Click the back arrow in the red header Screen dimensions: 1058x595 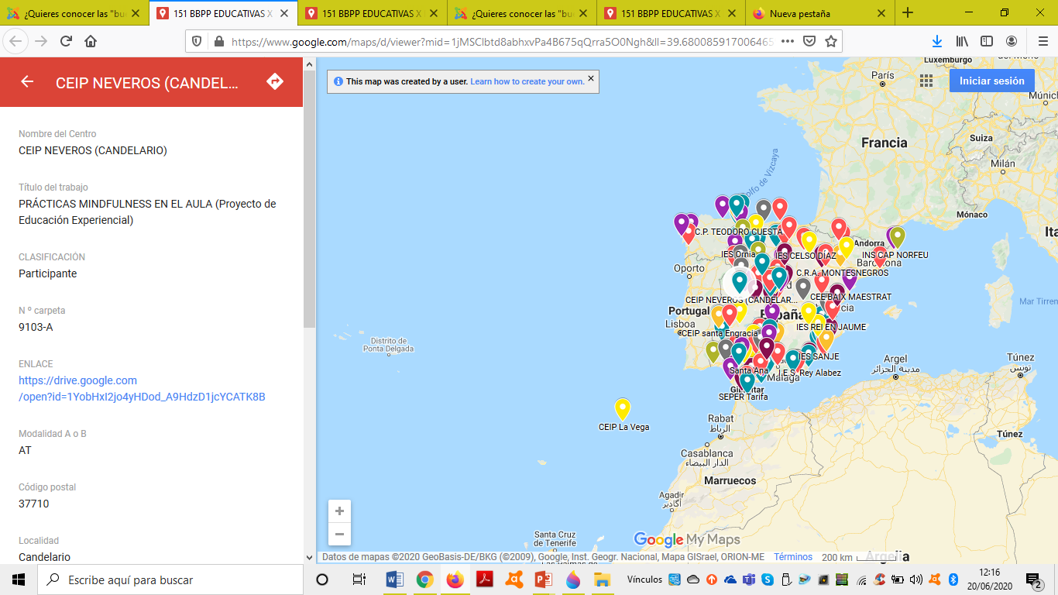[x=27, y=81]
